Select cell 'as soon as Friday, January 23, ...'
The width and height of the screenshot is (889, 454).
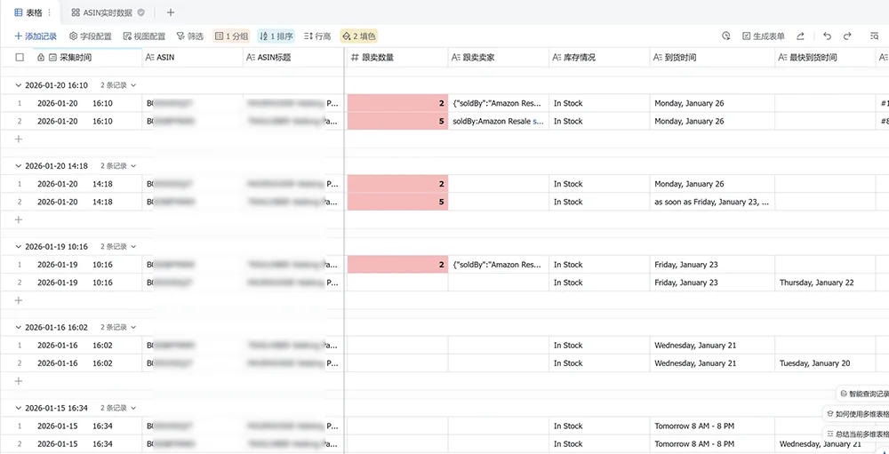[712, 202]
